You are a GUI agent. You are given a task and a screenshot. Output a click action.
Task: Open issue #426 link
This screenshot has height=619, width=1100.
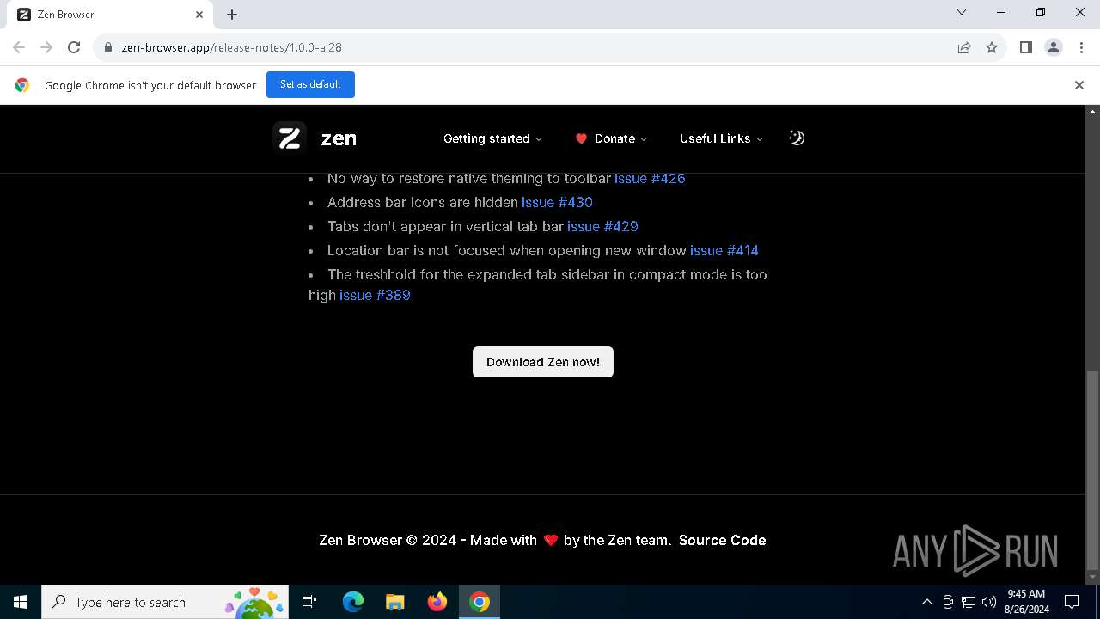(650, 179)
